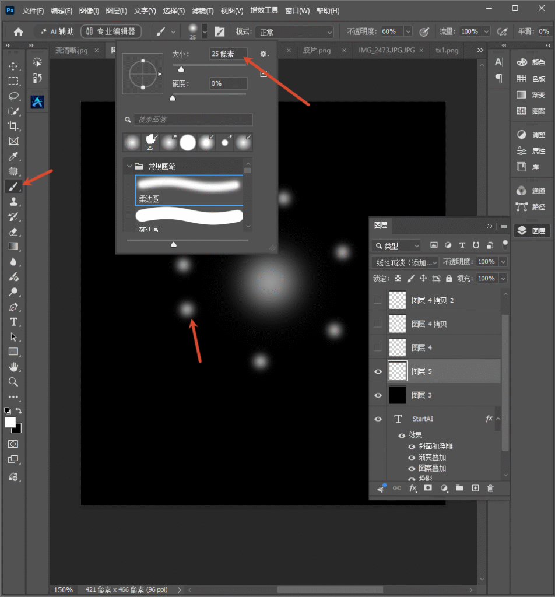Open the 属性 panel
Screen dimensions: 555x597
(x=532, y=151)
